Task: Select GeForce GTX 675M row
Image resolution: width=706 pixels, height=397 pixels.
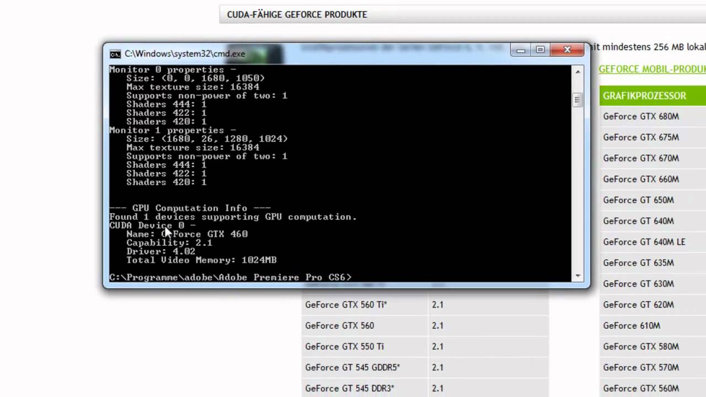Action: point(652,137)
